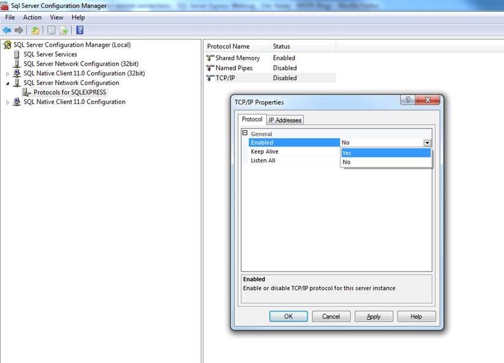Click the Enabled field dropdown arrow
The image size is (504, 363).
point(427,143)
